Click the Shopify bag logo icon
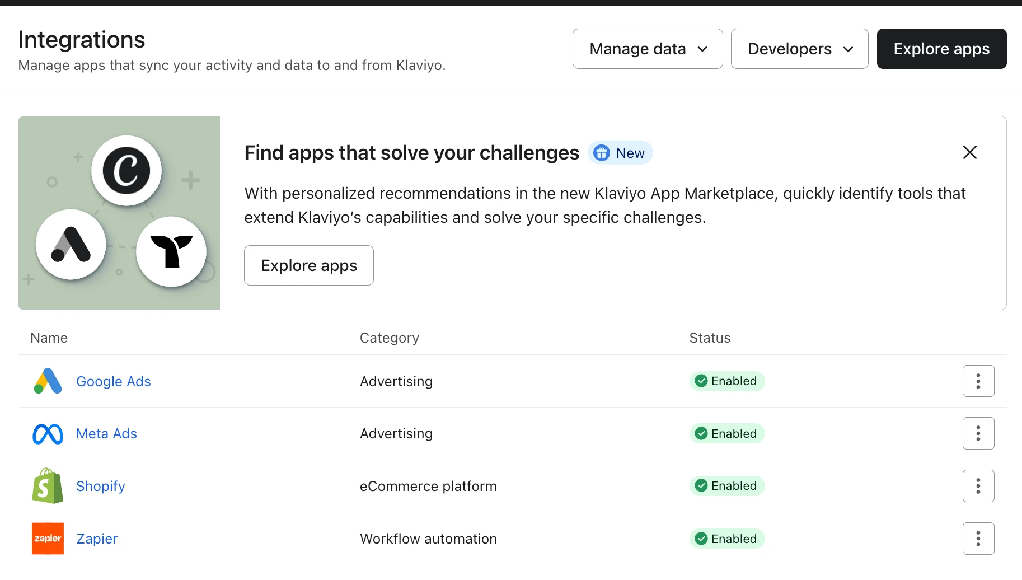The width and height of the screenshot is (1022, 580). [x=48, y=486]
